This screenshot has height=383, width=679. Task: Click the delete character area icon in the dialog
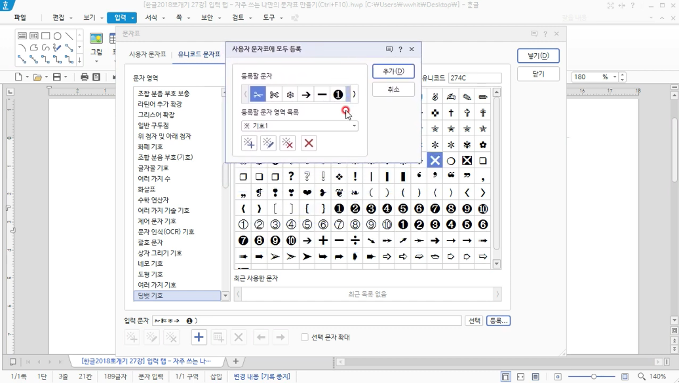[288, 143]
